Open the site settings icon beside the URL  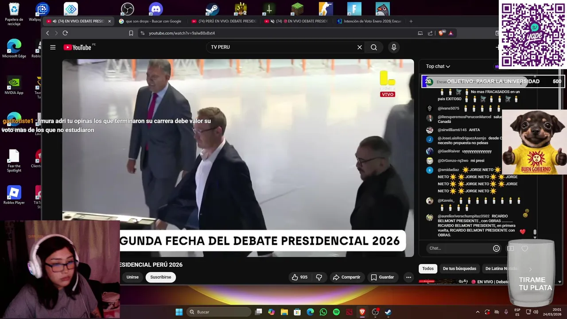pyautogui.click(x=142, y=33)
